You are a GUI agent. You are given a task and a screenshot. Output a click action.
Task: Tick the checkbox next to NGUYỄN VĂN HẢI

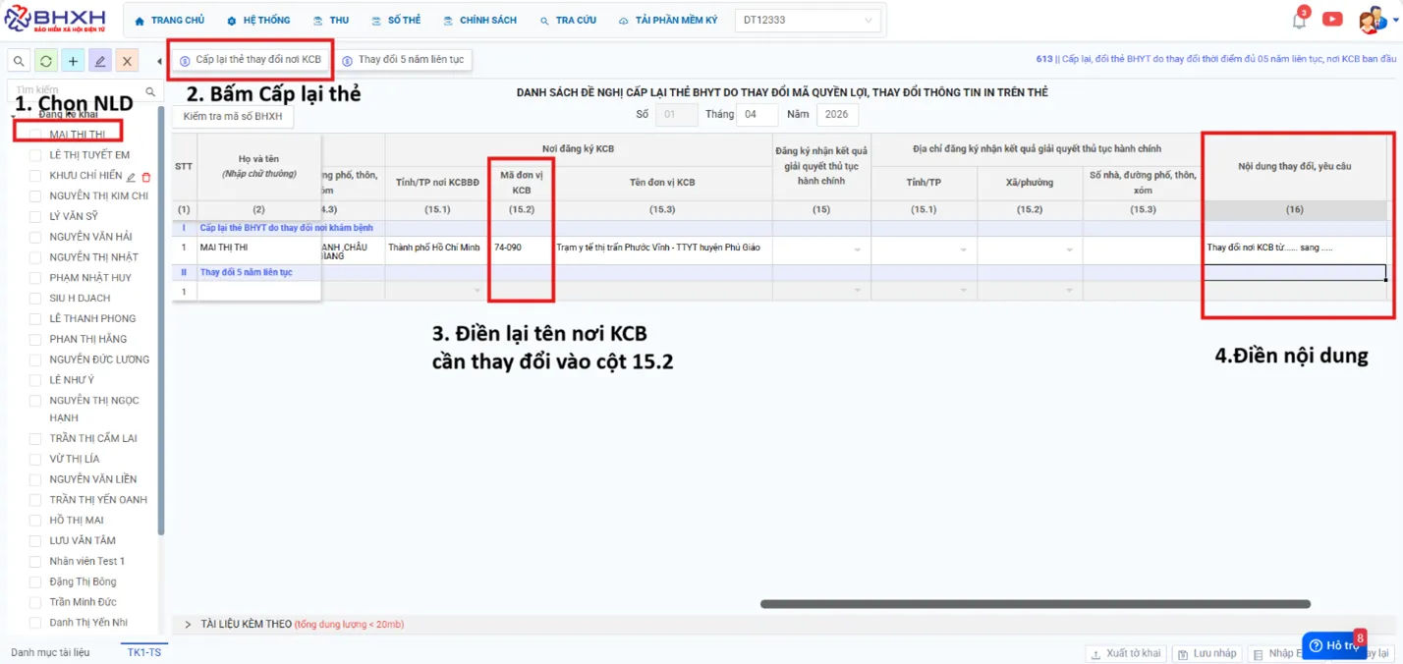[35, 237]
